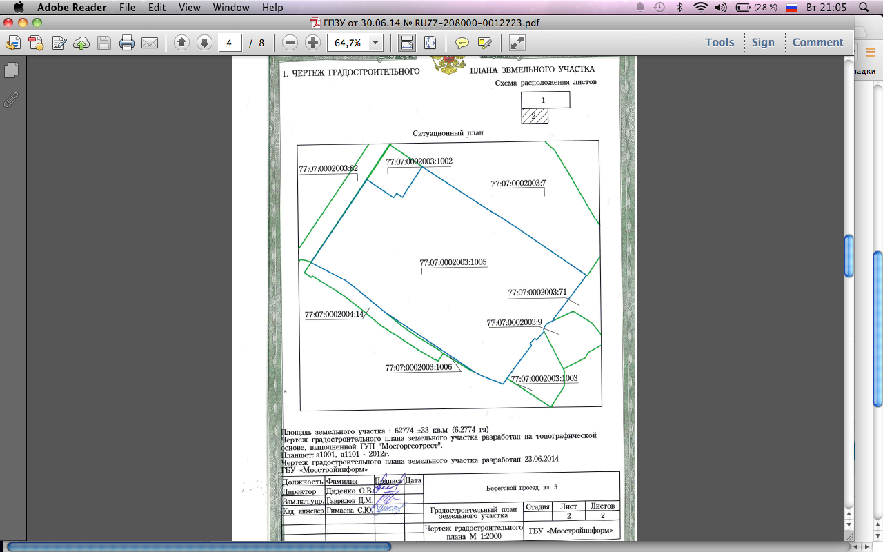The height and width of the screenshot is (552, 883).
Task: Click the zoom percentage field showing 64,7%
Action: tap(348, 43)
